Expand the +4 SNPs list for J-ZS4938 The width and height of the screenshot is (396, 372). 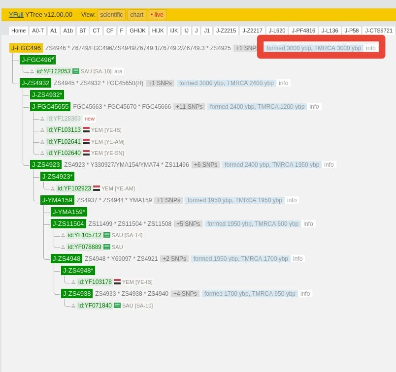[185, 294]
